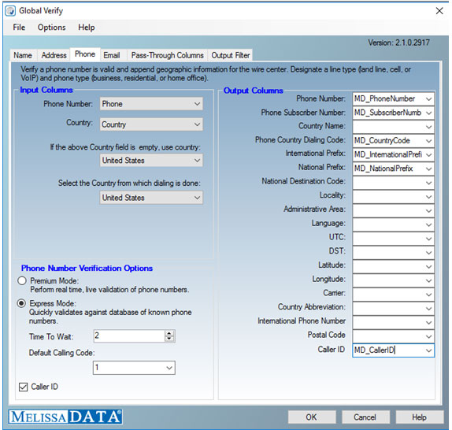Open the Options menu
This screenshot has width=452, height=430.
[52, 28]
